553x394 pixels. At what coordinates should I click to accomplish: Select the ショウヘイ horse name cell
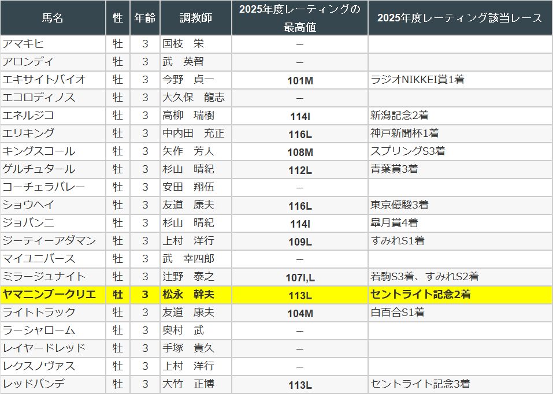(x=29, y=205)
